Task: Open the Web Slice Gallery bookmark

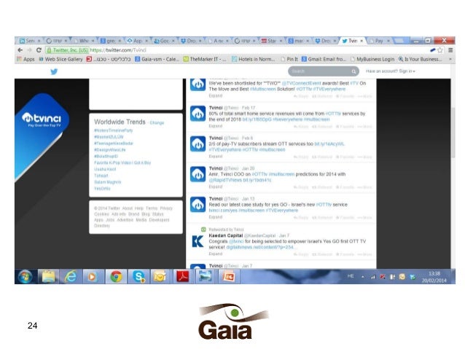Action: pyautogui.click(x=60, y=59)
